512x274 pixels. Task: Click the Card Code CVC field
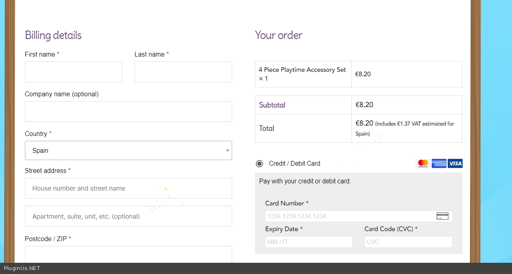click(x=408, y=242)
